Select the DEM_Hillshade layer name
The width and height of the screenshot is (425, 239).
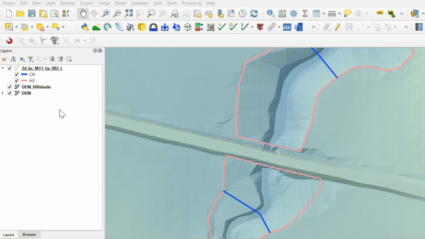tap(36, 87)
